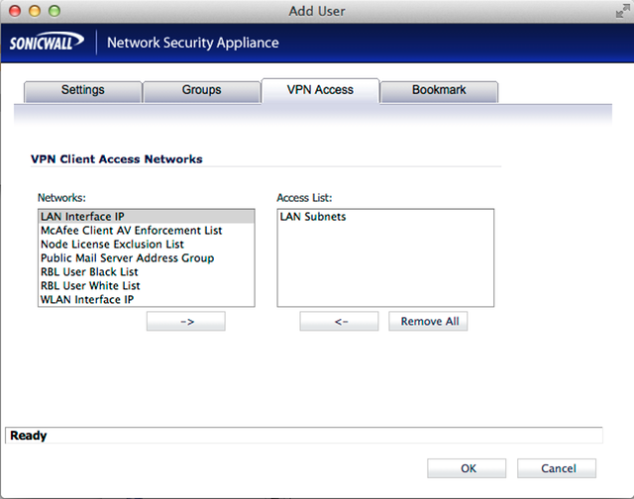Select Public Mail Server Address Group

147,257
